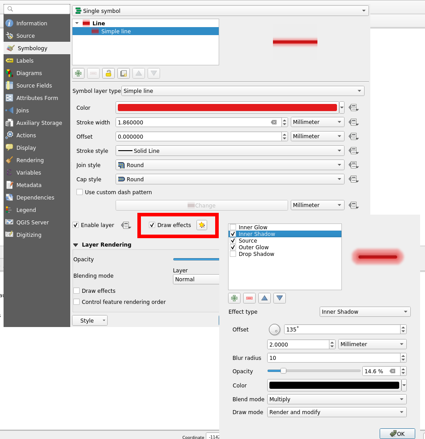Click the sidebar search field
This screenshot has width=425, height=439.
pyautogui.click(x=37, y=9)
